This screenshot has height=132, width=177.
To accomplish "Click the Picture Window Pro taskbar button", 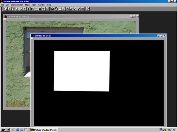I will 44,130.
